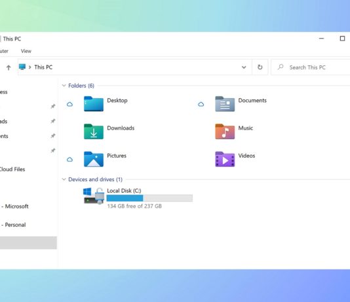This screenshot has height=302, width=350.
Task: Select Cloud Files in the navigation pane
Action: (x=12, y=169)
